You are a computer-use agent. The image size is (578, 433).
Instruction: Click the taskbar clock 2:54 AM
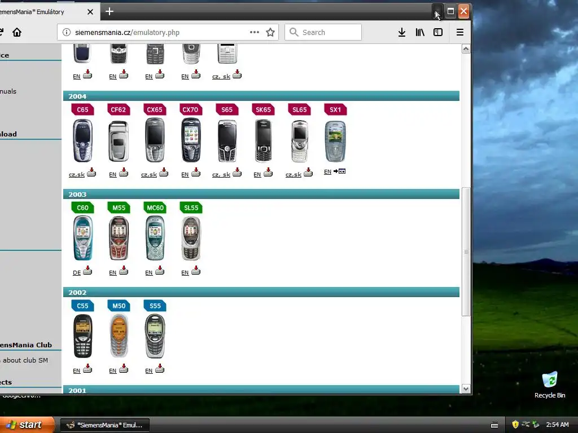click(557, 425)
